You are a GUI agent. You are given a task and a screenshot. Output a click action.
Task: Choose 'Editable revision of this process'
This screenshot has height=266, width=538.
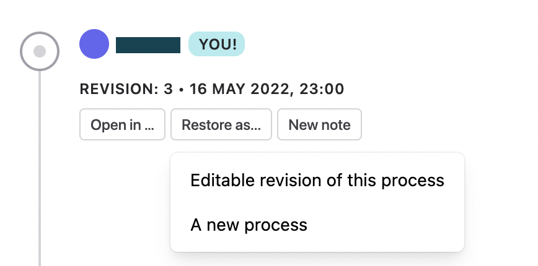[x=317, y=180]
